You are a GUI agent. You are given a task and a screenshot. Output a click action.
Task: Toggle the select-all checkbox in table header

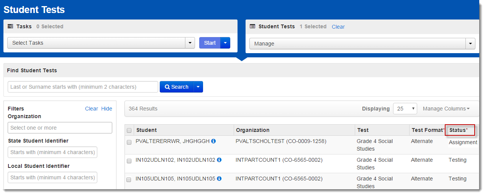[129, 130]
